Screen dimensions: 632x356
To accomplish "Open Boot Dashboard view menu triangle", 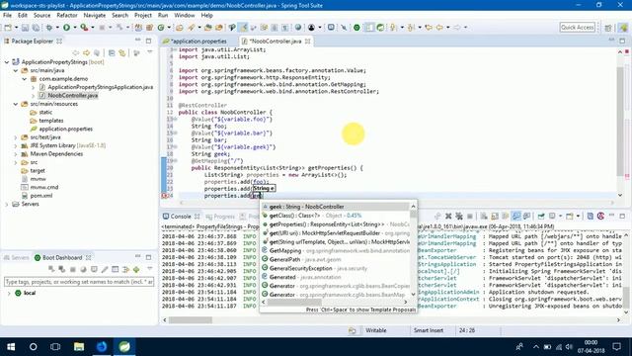I will (150, 269).
